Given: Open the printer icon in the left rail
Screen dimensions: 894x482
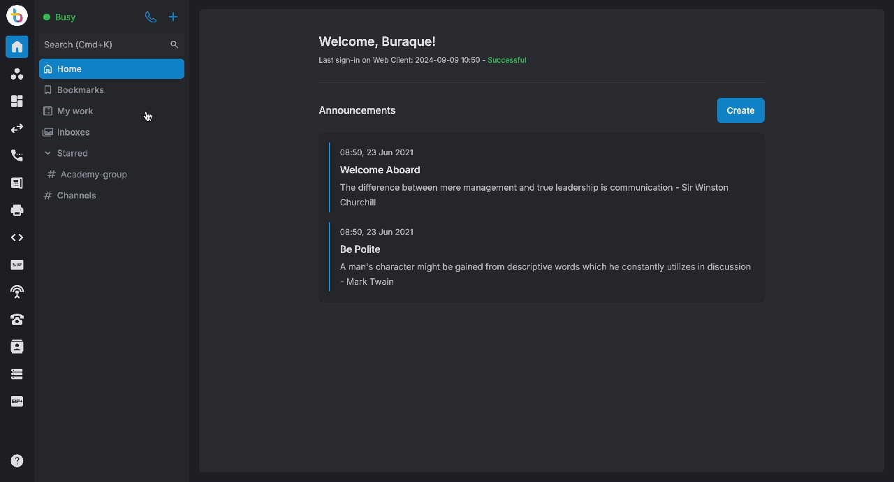Looking at the screenshot, I should click(17, 210).
